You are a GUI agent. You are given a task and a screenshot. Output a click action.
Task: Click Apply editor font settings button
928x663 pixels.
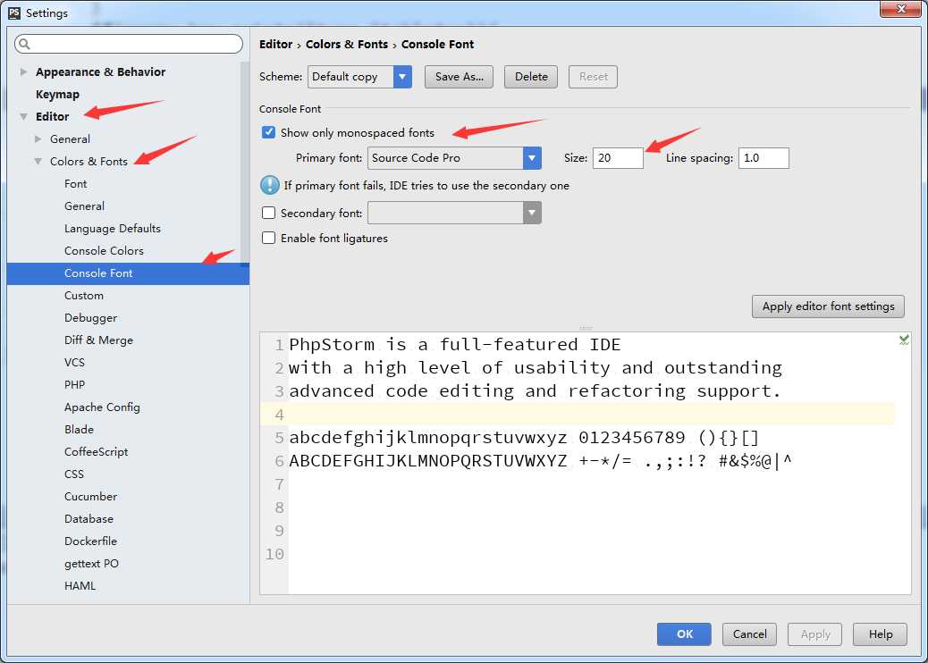[828, 306]
